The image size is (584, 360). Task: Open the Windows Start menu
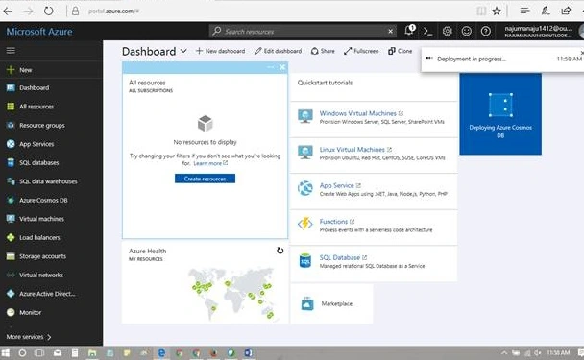click(x=6, y=352)
